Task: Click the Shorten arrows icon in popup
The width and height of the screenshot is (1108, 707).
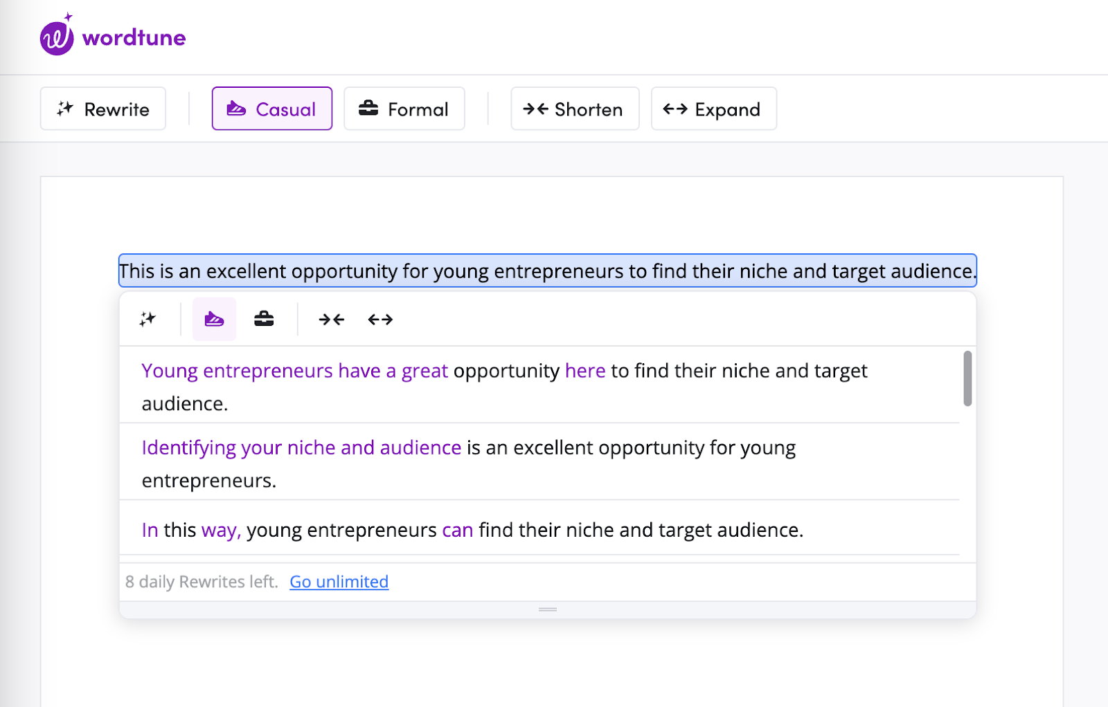Action: tap(331, 319)
